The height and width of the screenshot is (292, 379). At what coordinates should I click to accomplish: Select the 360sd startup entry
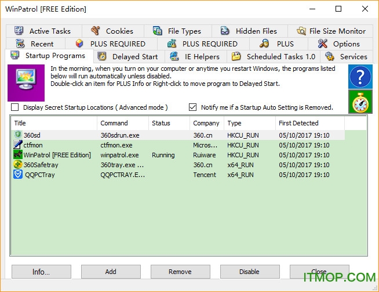click(x=178, y=135)
